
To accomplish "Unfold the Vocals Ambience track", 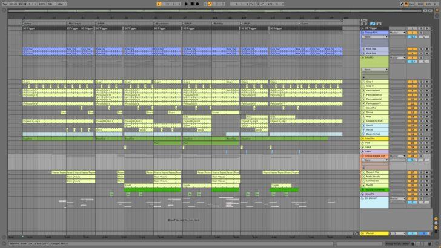I will click(363, 189).
